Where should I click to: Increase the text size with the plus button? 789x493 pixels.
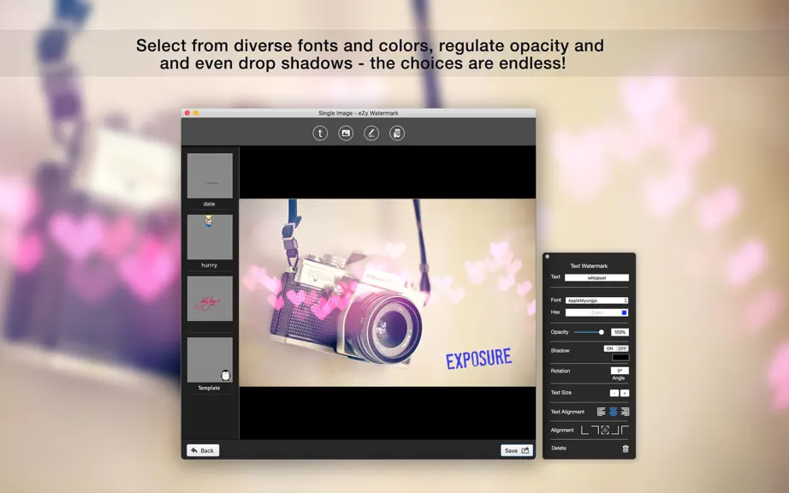click(x=625, y=393)
